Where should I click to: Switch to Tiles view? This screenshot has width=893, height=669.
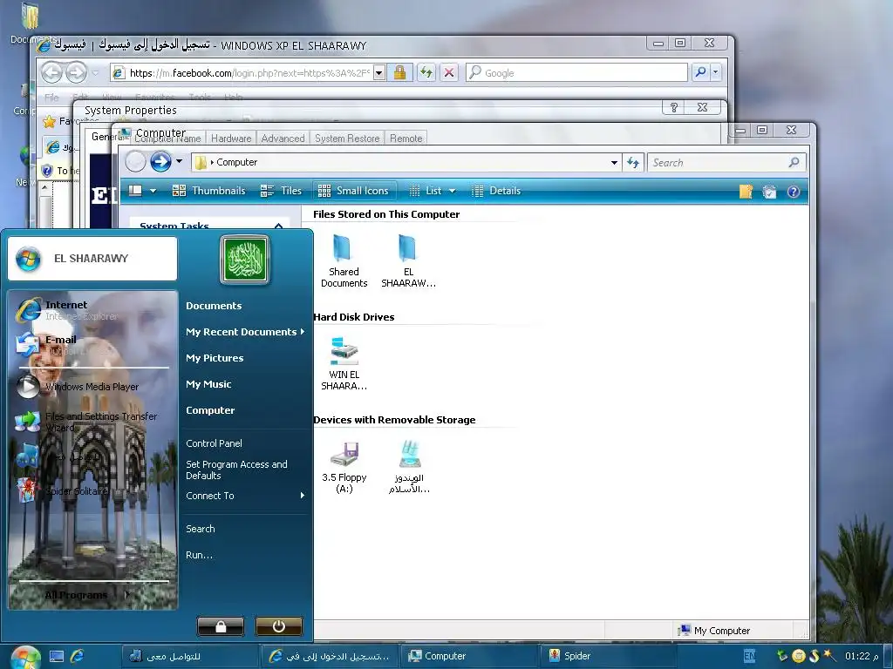coord(281,191)
